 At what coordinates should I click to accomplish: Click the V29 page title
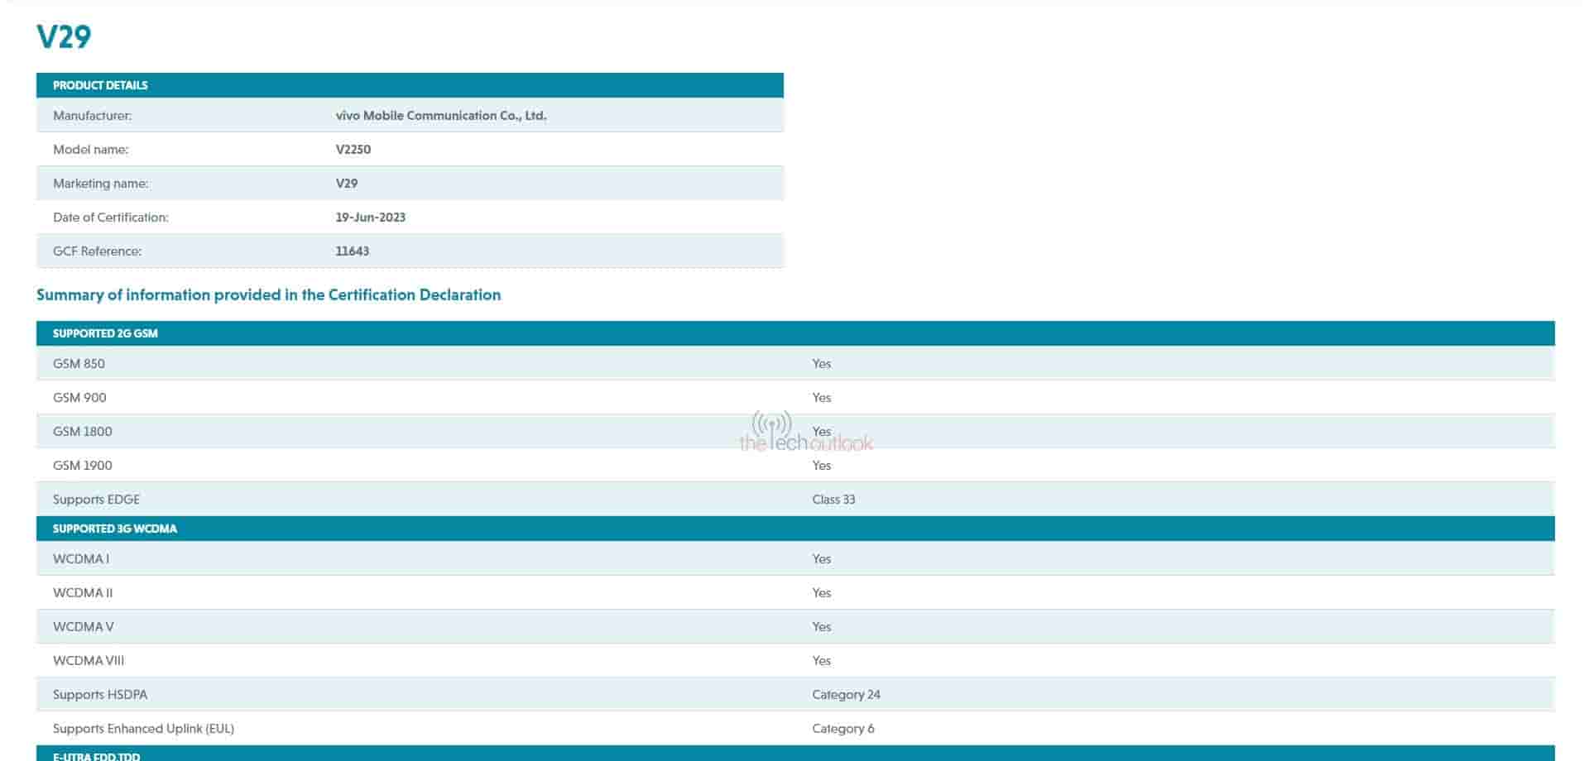(x=64, y=36)
